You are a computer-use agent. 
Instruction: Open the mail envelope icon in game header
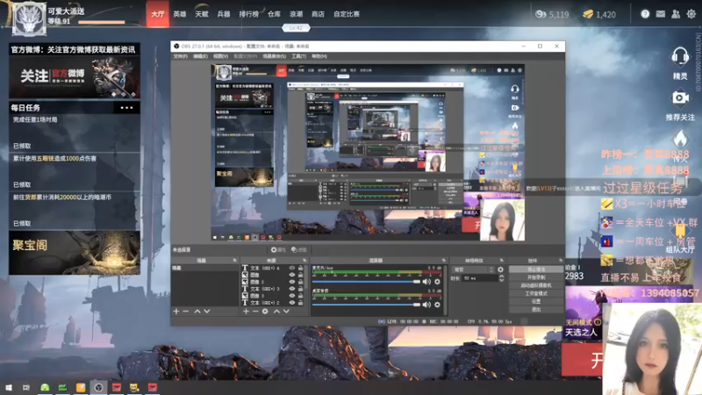tap(661, 14)
